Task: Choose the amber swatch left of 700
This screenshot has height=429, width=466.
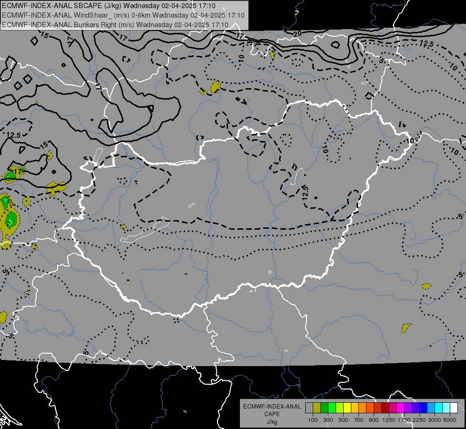Action: click(x=355, y=408)
